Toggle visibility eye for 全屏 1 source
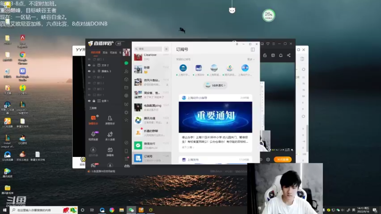 (89, 101)
